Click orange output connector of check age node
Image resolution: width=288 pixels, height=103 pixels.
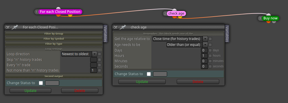pos(174,17)
